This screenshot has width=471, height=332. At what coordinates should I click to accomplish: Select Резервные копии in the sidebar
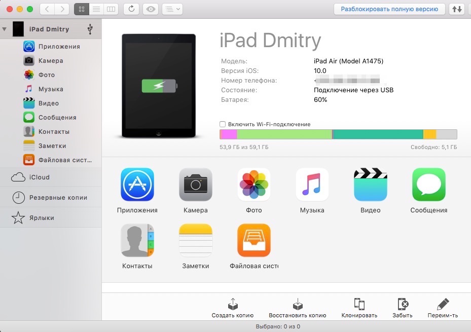[58, 198]
